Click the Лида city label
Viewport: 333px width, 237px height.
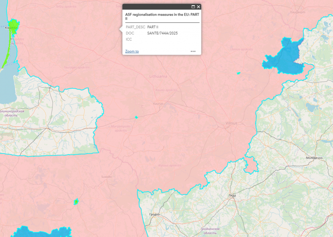232,195
